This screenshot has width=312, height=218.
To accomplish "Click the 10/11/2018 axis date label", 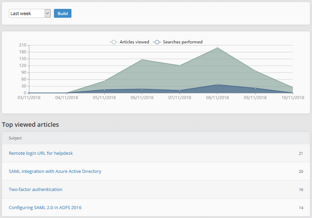I will tap(293, 98).
